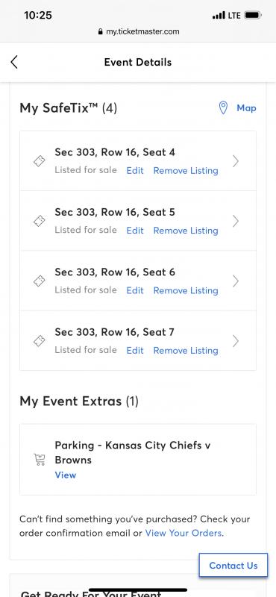Image resolution: width=276 pixels, height=597 pixels.
Task: Tap the ticket icon for Seat 7
Action: pos(40,341)
